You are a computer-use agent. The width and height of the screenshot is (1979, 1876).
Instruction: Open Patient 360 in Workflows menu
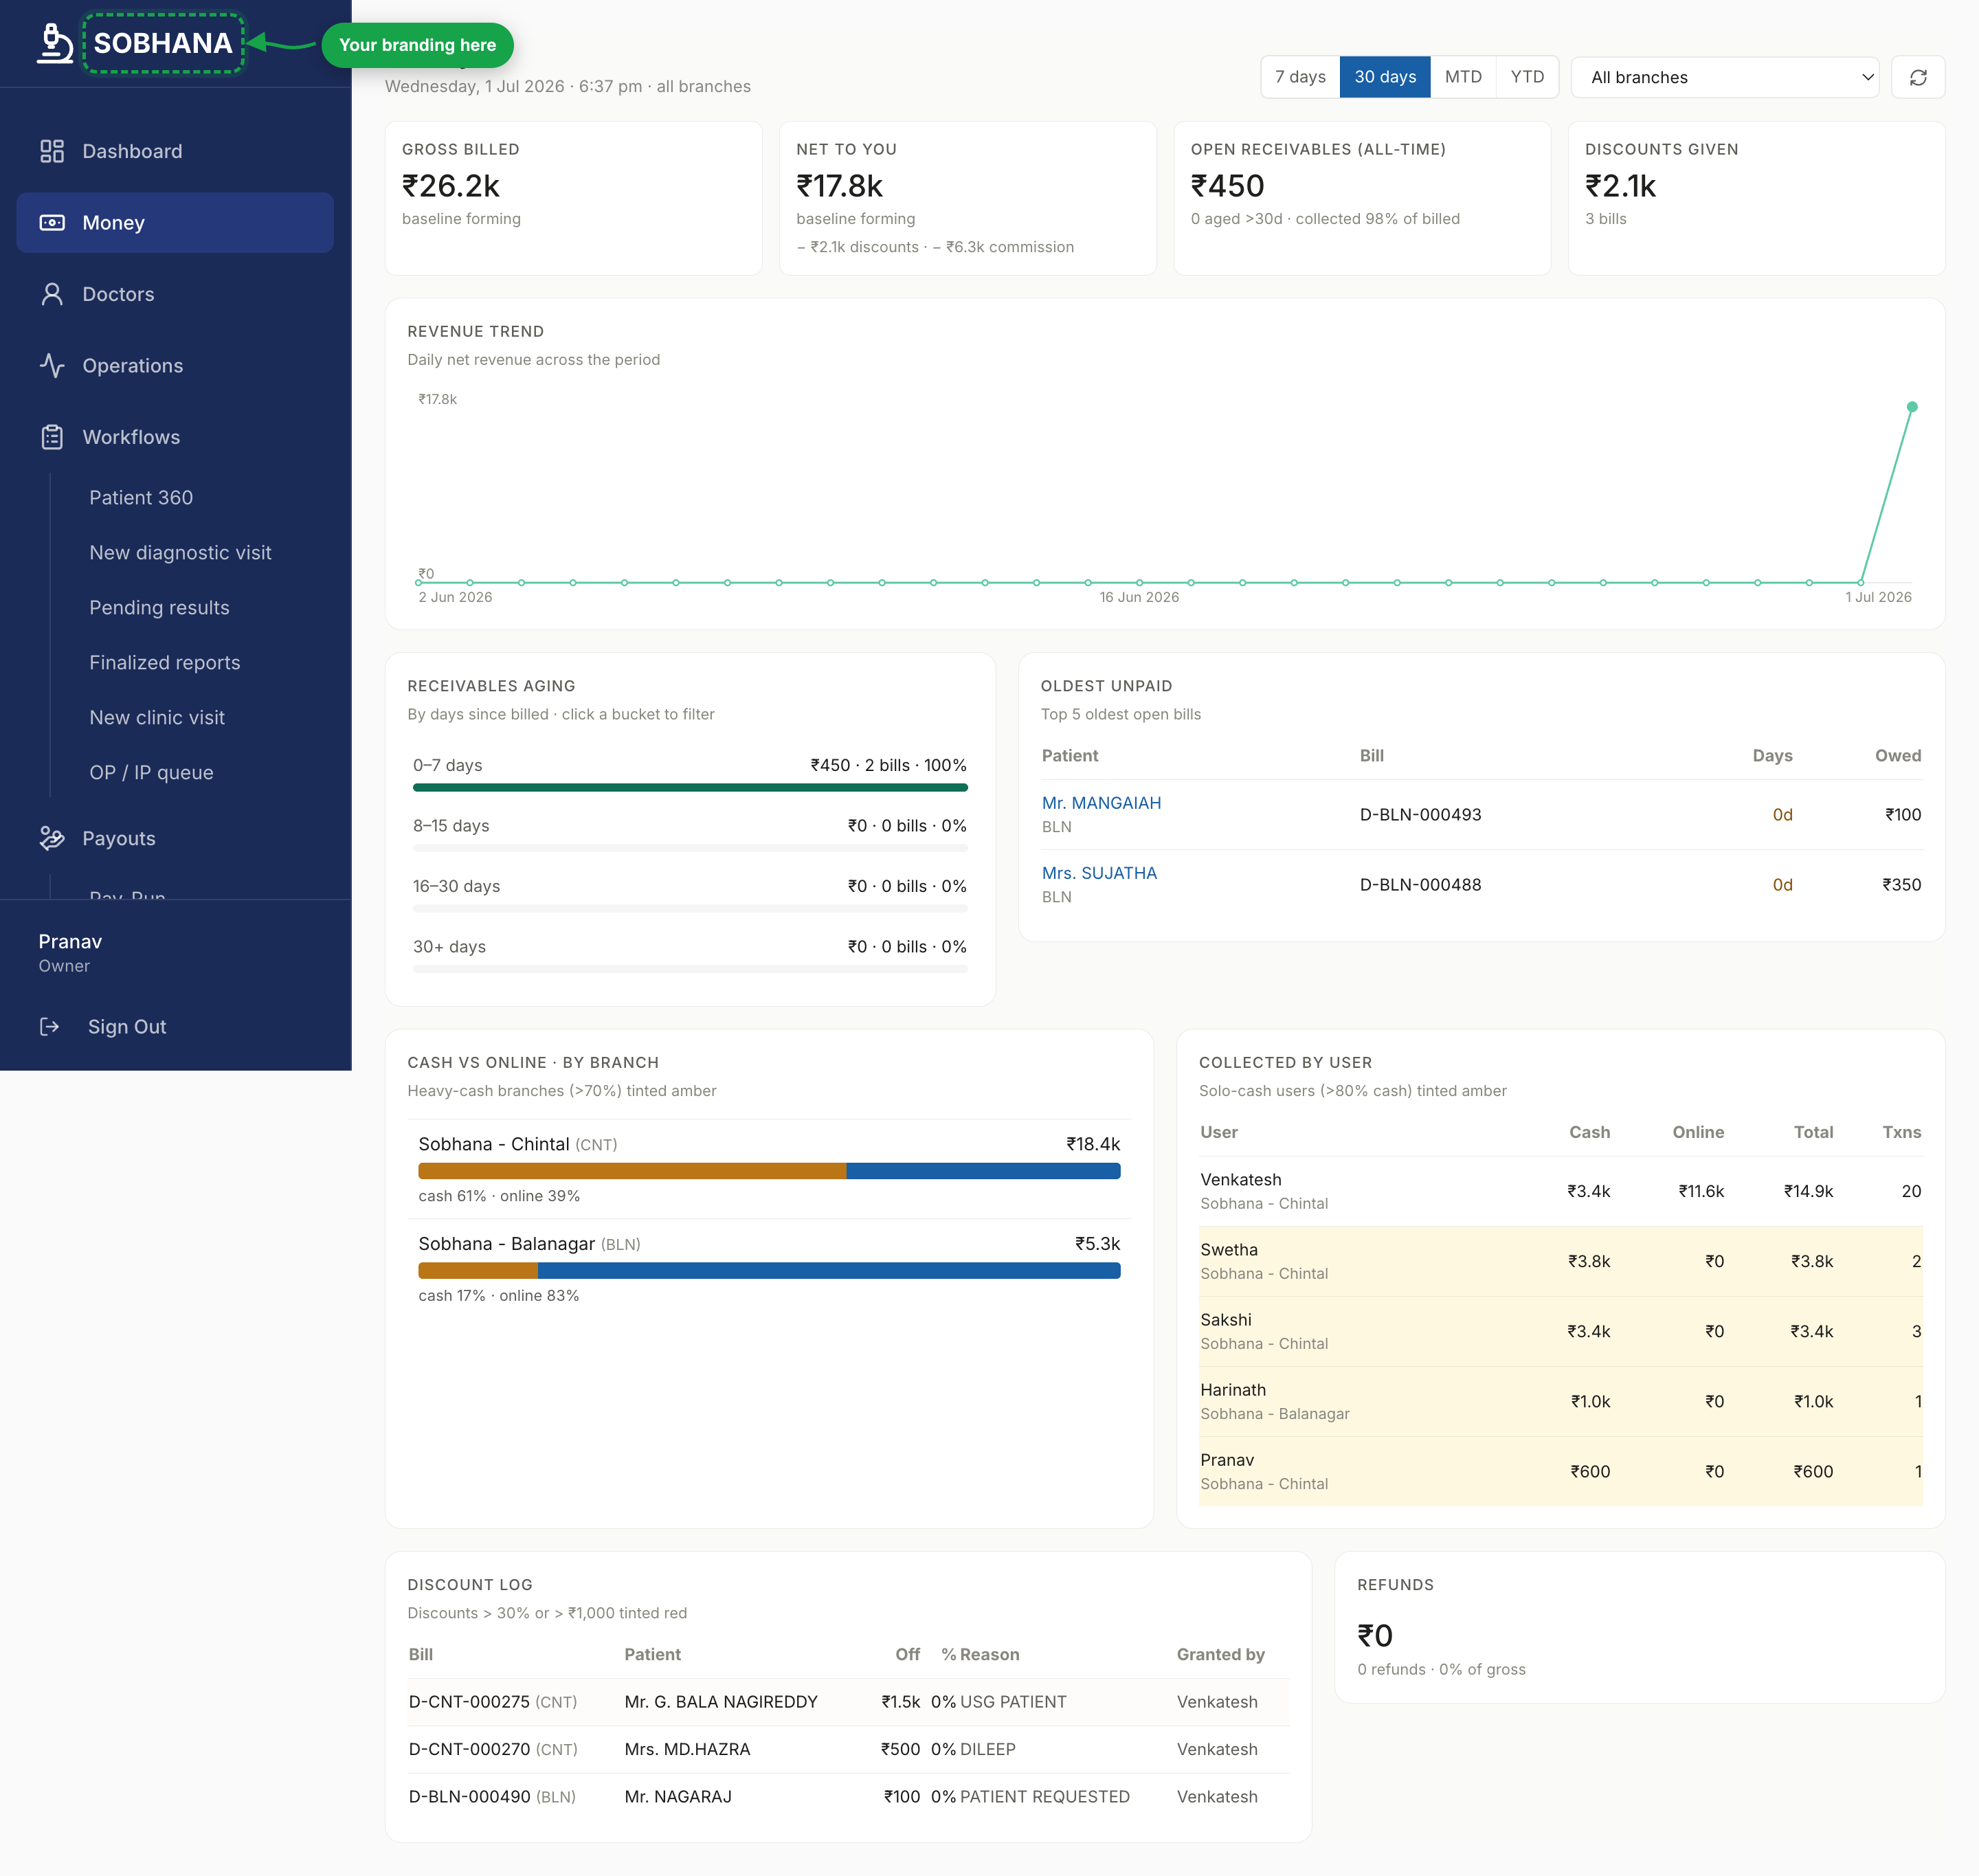pos(141,497)
